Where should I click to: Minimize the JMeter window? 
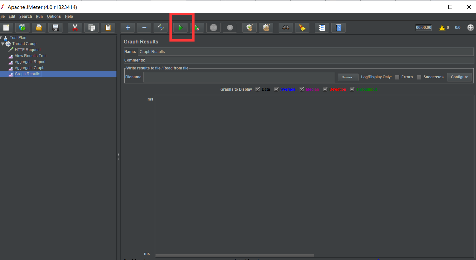(432, 7)
